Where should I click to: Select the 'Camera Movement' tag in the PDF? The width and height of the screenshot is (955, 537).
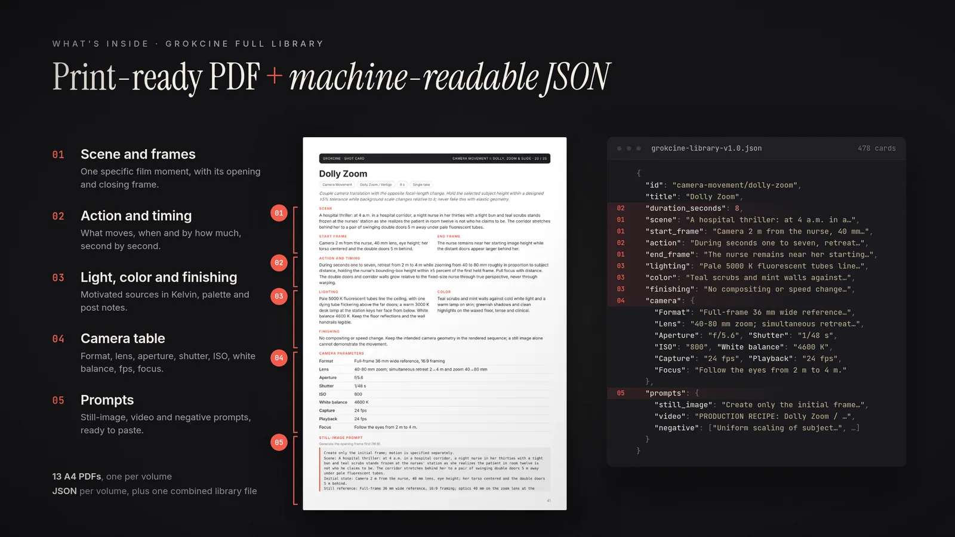tap(337, 184)
